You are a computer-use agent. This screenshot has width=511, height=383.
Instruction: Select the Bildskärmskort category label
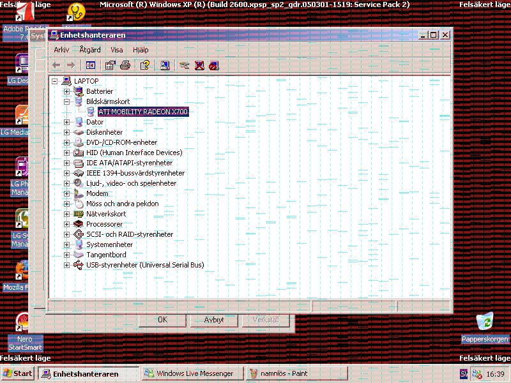click(x=108, y=101)
